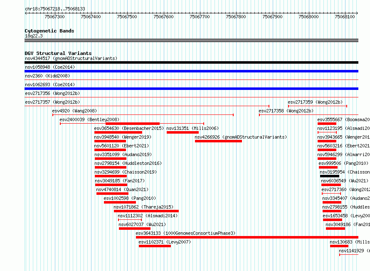
Task: Click the DGV Structural Variants track title
Action: pos(58,53)
